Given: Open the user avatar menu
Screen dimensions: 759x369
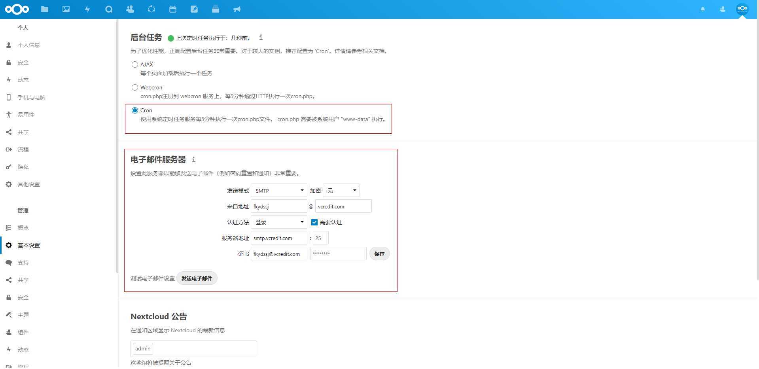Looking at the screenshot, I should tap(742, 9).
